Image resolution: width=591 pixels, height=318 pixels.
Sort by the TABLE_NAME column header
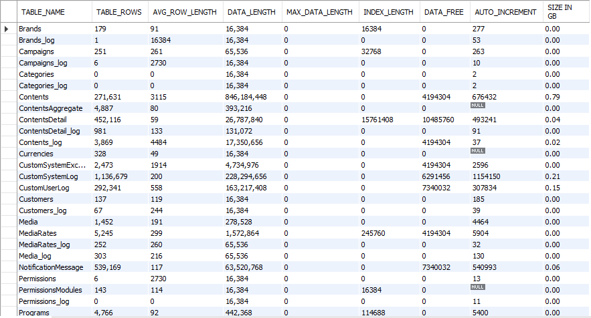click(x=44, y=12)
